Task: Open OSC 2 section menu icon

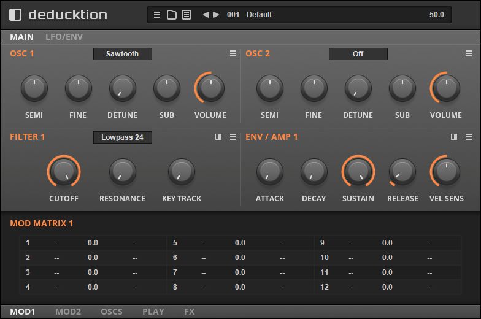Action: (469, 54)
